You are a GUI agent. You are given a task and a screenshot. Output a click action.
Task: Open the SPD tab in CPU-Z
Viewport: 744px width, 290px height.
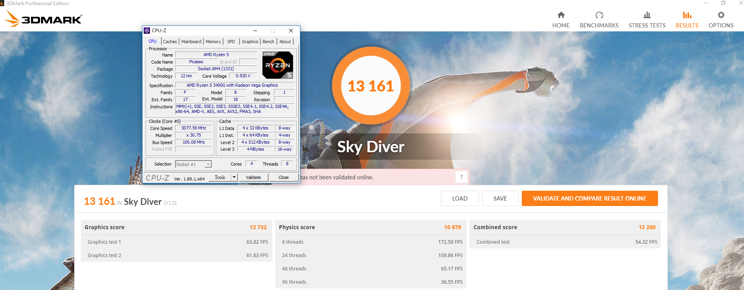coord(231,42)
